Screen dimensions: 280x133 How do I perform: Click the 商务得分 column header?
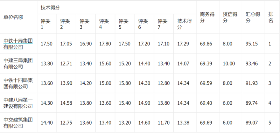[x=207, y=17]
